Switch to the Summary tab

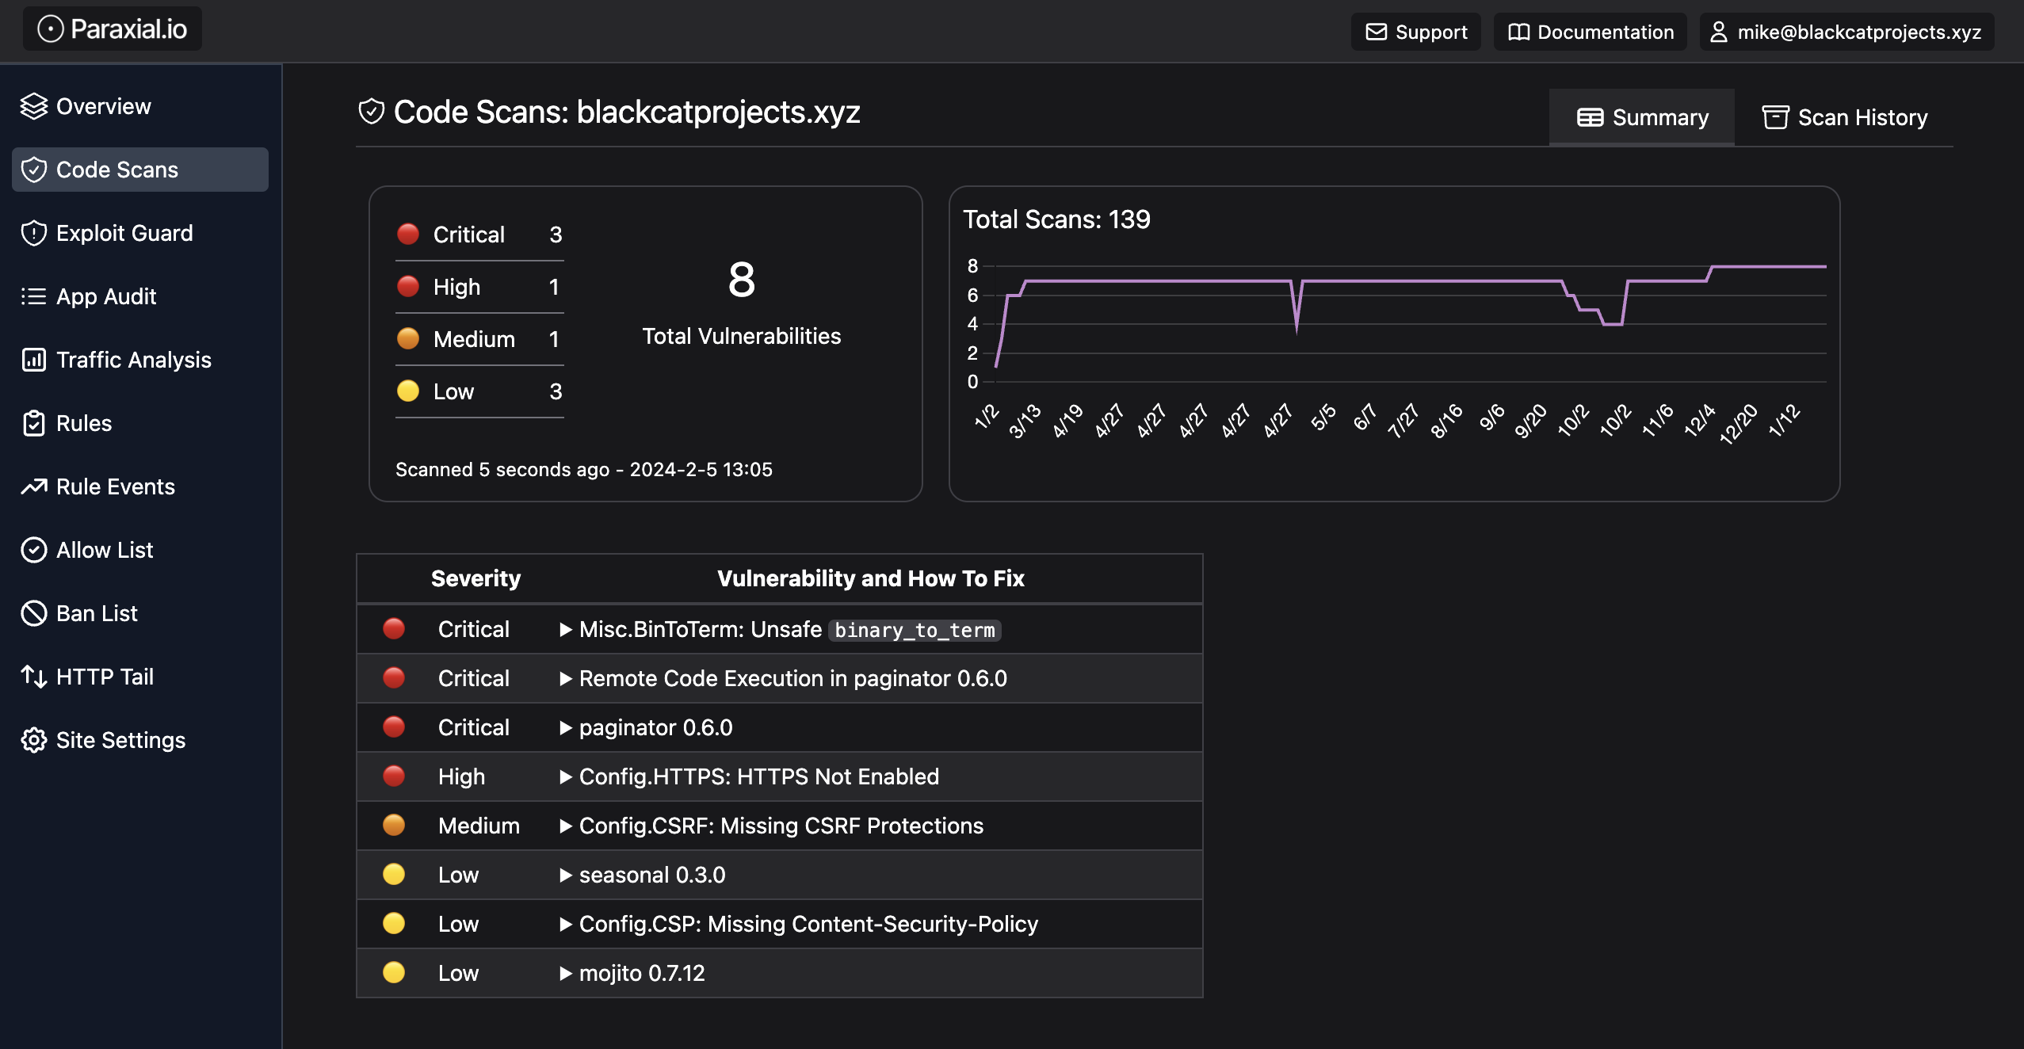coord(1641,117)
